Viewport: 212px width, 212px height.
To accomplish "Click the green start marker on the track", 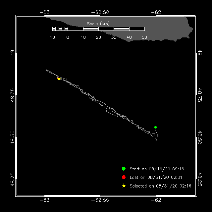I will (x=155, y=127).
